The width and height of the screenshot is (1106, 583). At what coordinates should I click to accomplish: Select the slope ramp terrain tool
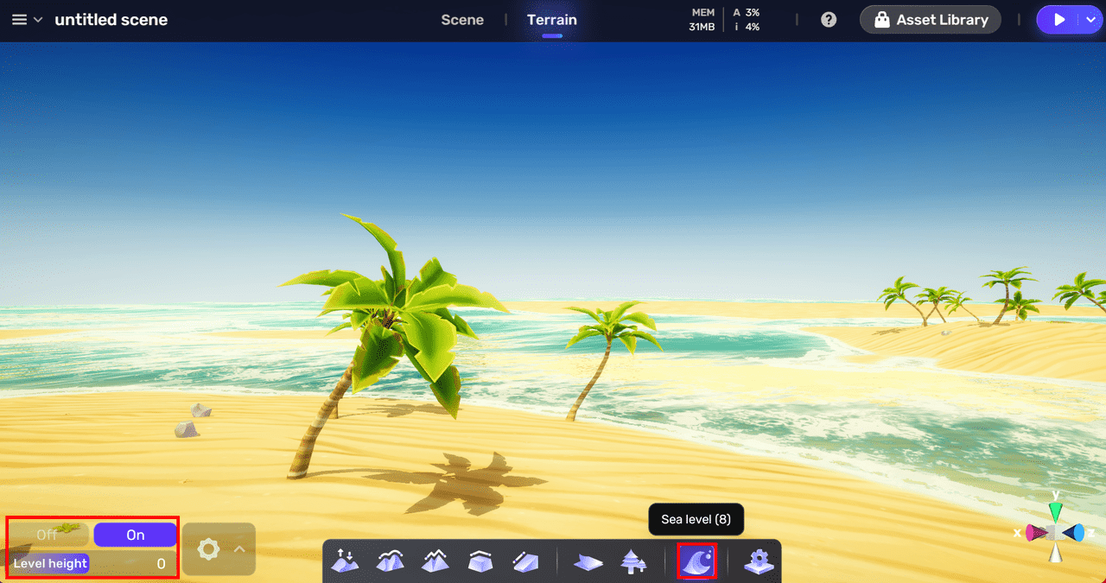pyautogui.click(x=525, y=561)
